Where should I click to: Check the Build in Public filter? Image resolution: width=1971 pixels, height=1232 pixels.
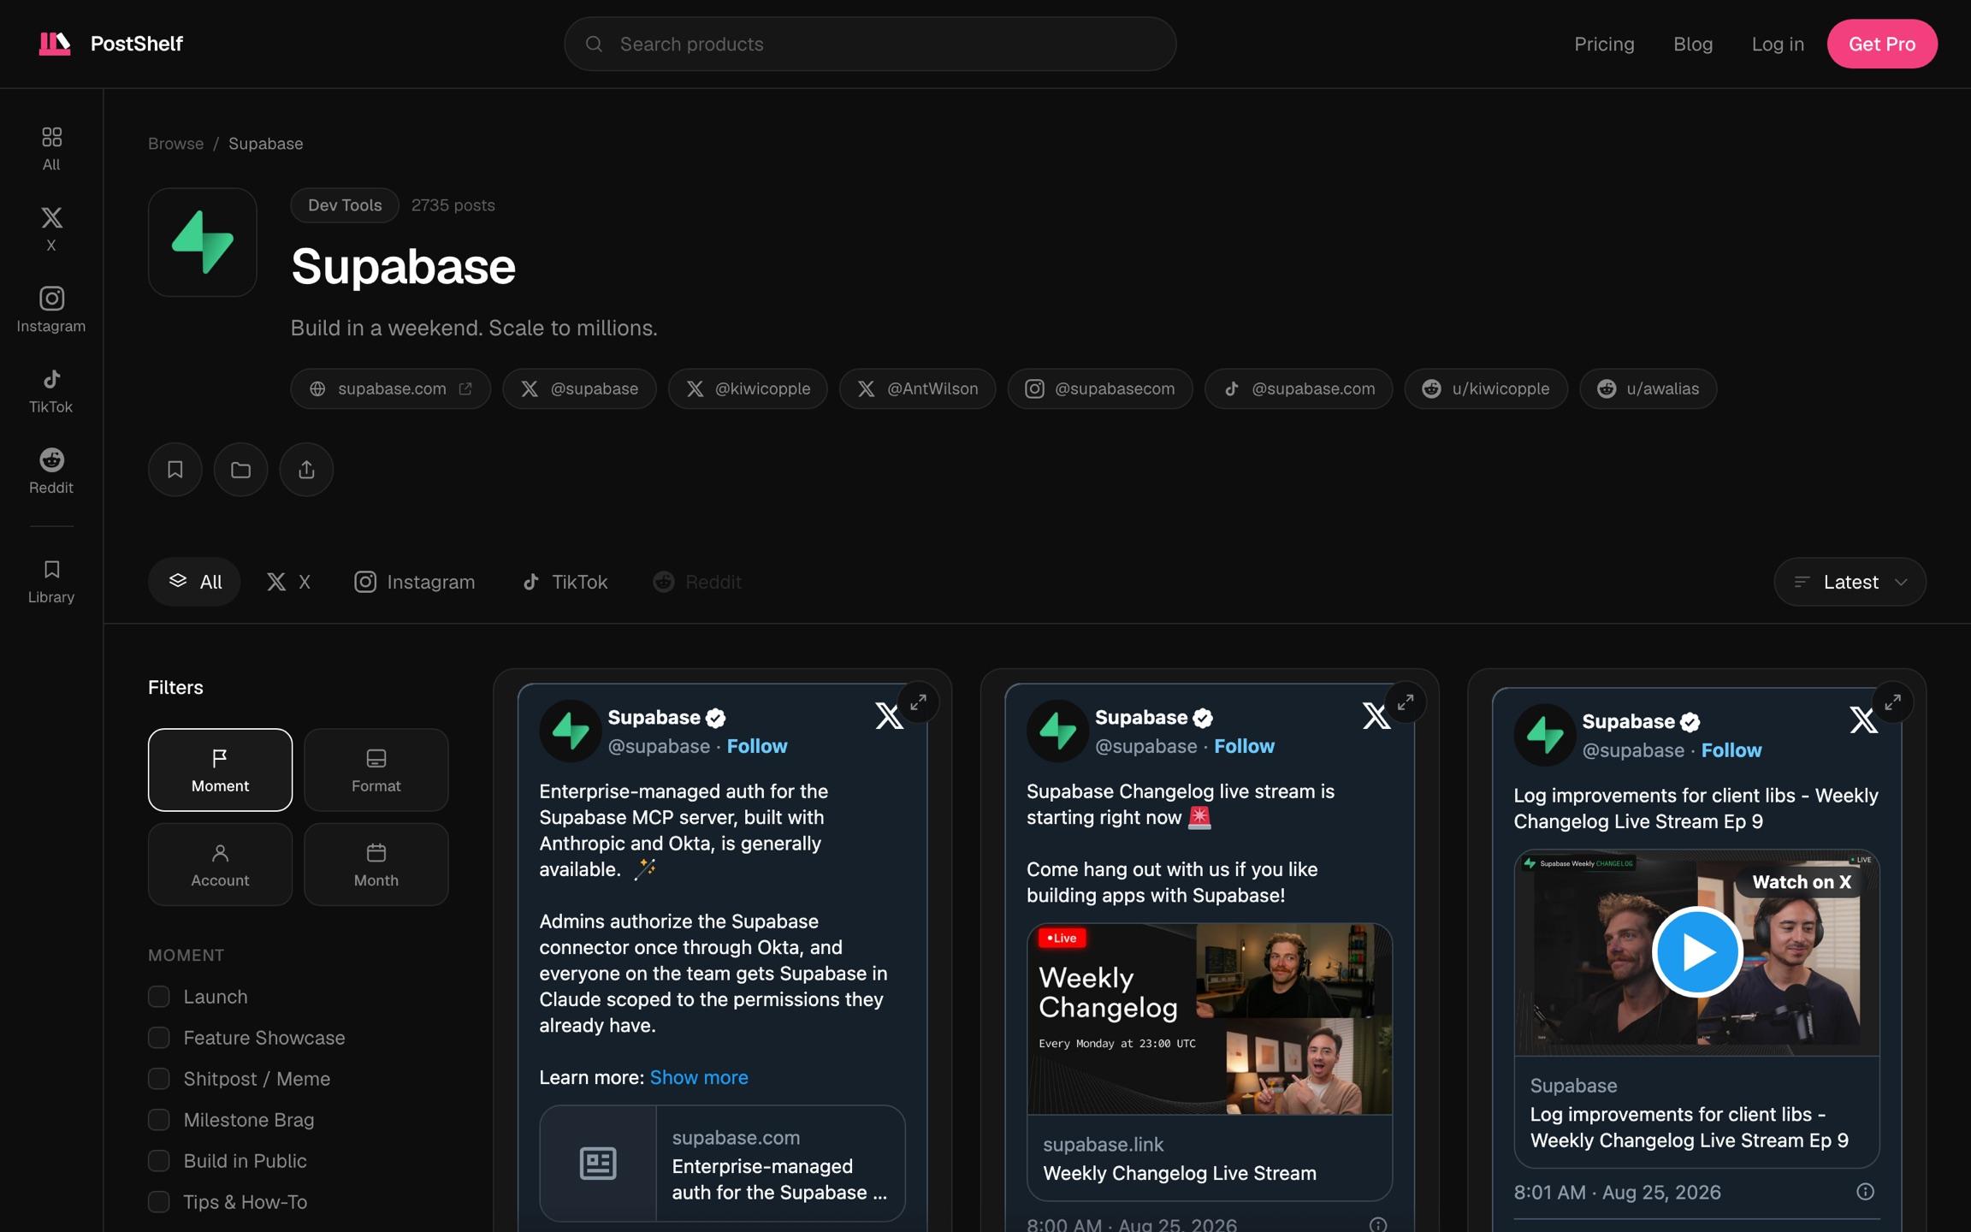click(x=159, y=1161)
